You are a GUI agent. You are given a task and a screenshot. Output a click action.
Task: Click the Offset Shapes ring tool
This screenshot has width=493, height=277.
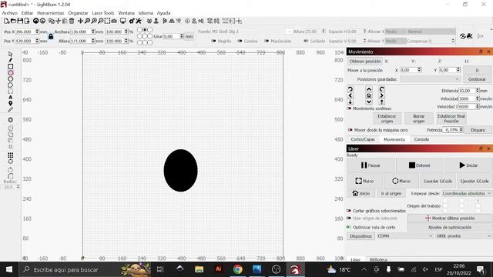pos(10,120)
